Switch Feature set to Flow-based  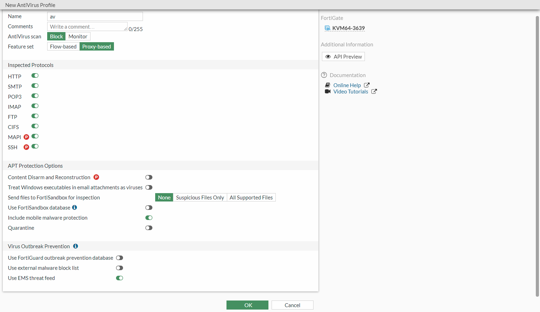(63, 46)
